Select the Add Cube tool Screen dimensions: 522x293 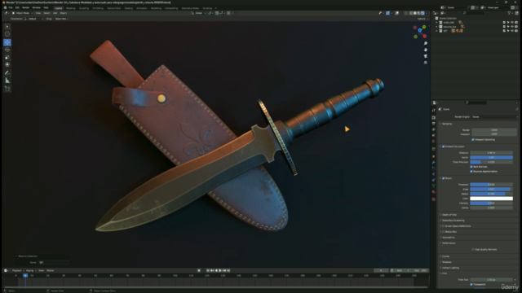7,89
